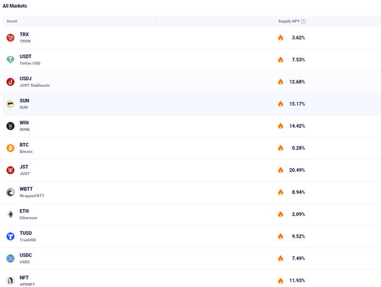Click the 9.52% supply APY value
This screenshot has width=381, height=287.
tap(299, 236)
